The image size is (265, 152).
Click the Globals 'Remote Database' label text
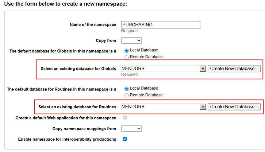click(x=146, y=57)
